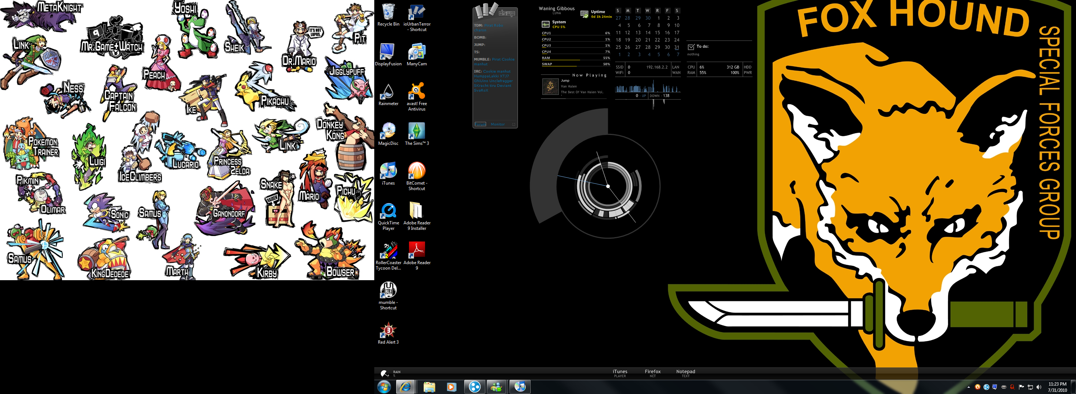Click the Uptime monitor icon

pos(584,14)
